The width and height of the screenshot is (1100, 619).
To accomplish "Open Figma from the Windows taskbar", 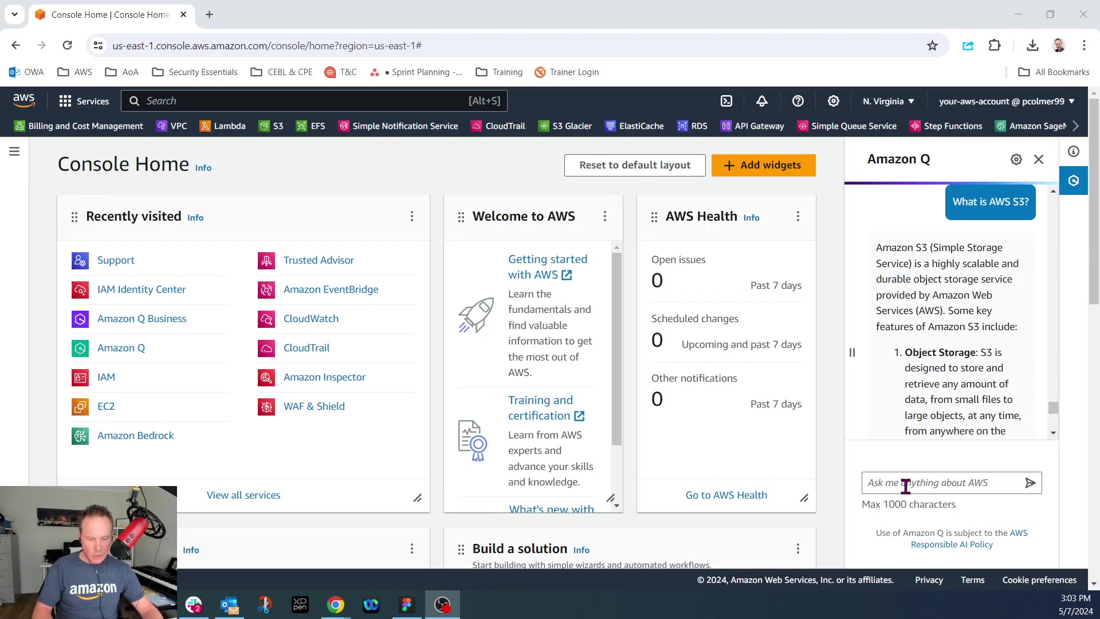I will pyautogui.click(x=407, y=605).
